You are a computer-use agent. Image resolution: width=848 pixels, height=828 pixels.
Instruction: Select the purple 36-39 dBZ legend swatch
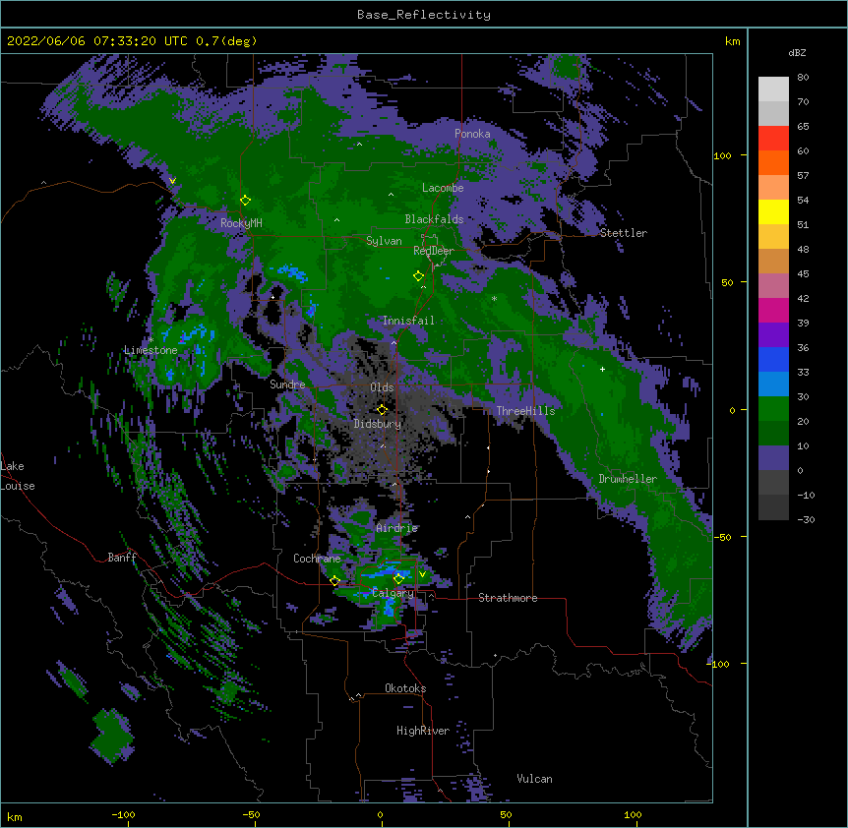[773, 335]
